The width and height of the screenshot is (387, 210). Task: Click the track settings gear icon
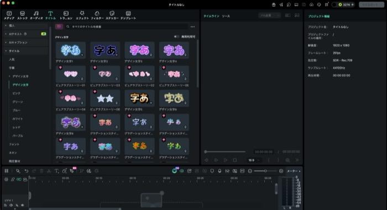6,180
